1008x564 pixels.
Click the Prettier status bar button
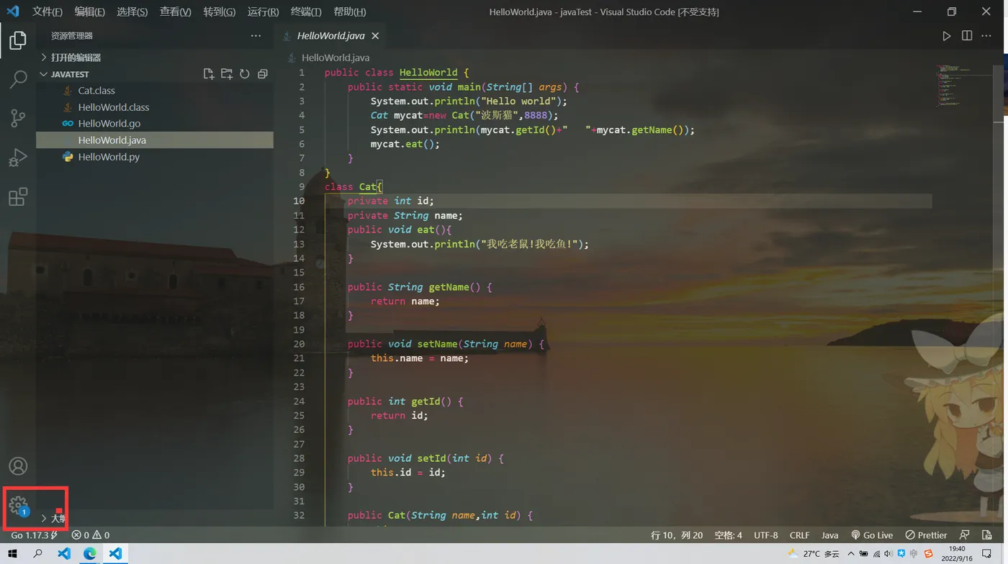[927, 535]
